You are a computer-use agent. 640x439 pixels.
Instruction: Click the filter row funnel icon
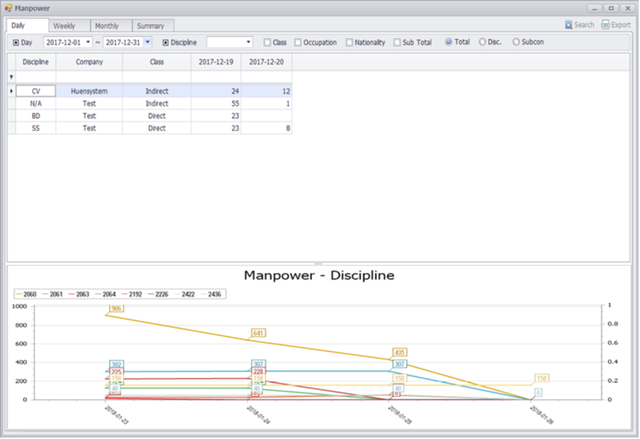pos(11,77)
